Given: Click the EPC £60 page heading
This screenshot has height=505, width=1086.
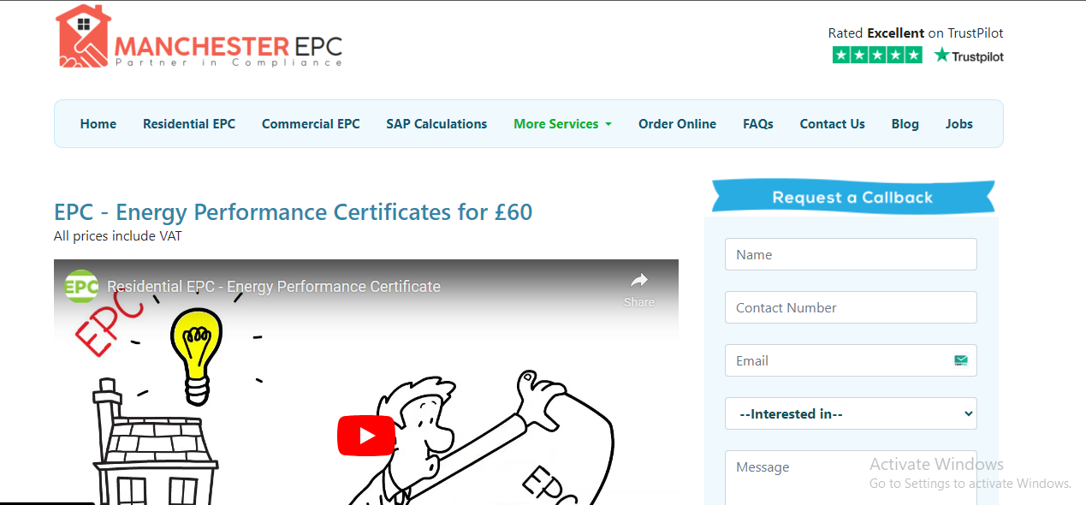Looking at the screenshot, I should [x=294, y=211].
